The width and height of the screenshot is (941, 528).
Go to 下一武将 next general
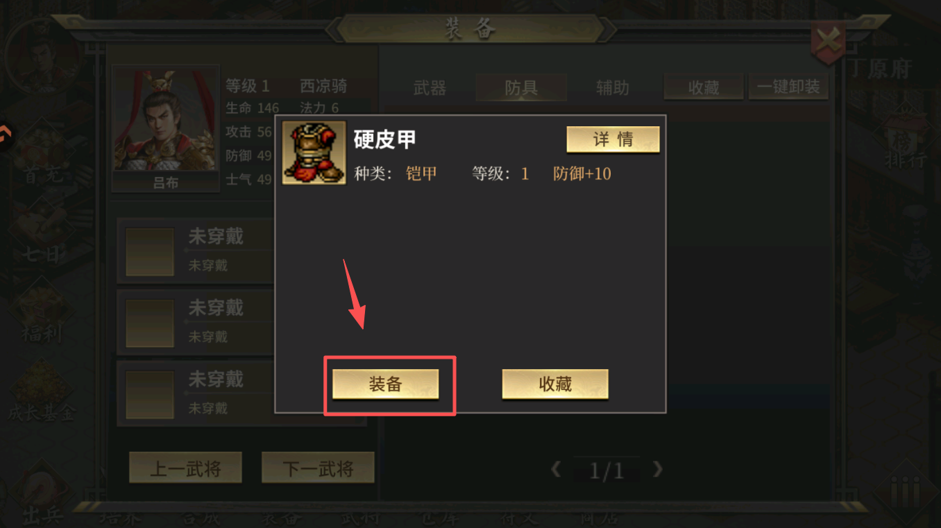318,468
